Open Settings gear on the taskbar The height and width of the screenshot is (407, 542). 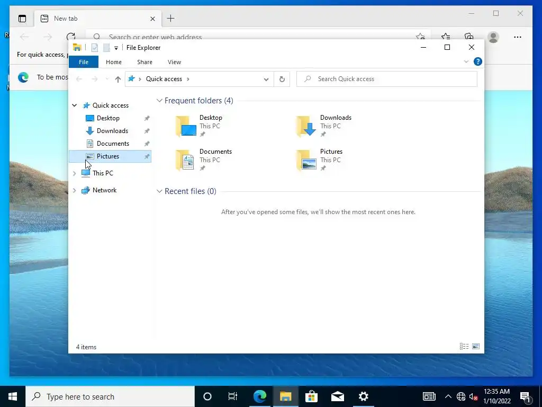(363, 396)
